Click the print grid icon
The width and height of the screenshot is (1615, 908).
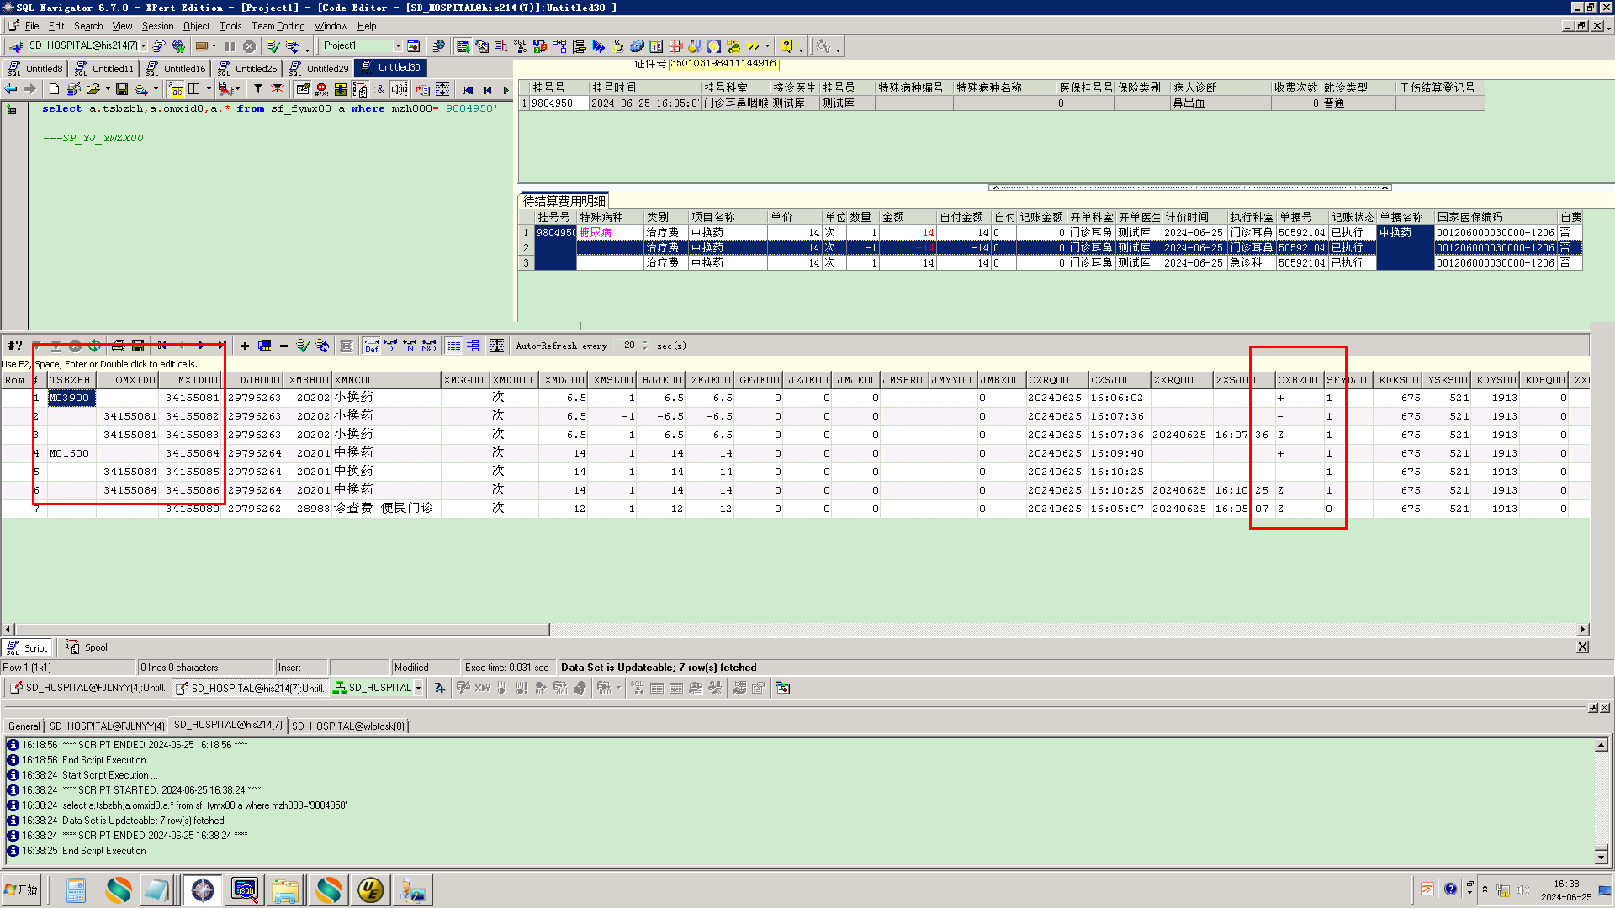point(118,346)
